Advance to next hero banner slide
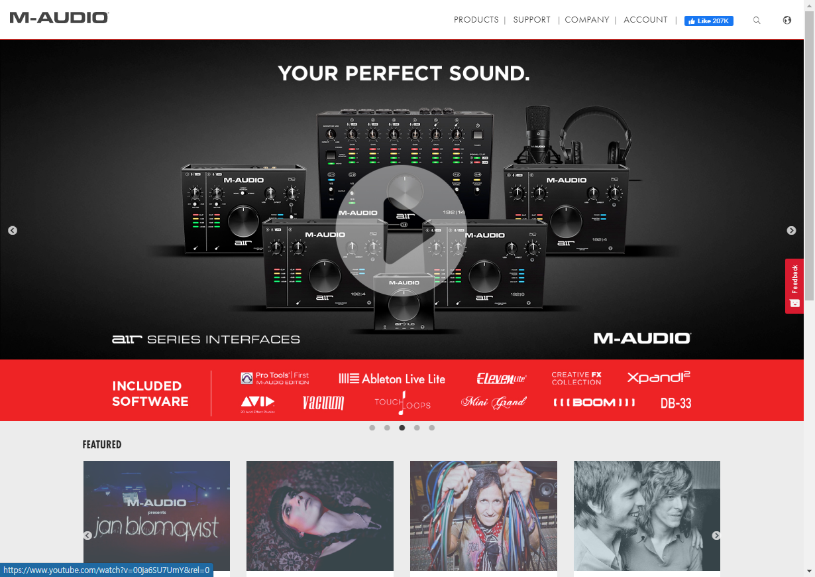 click(x=791, y=230)
